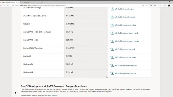Click the '211.54 MB' file size cell
Image resolution: width=173 pixels, height=97 pixels.
69,72
